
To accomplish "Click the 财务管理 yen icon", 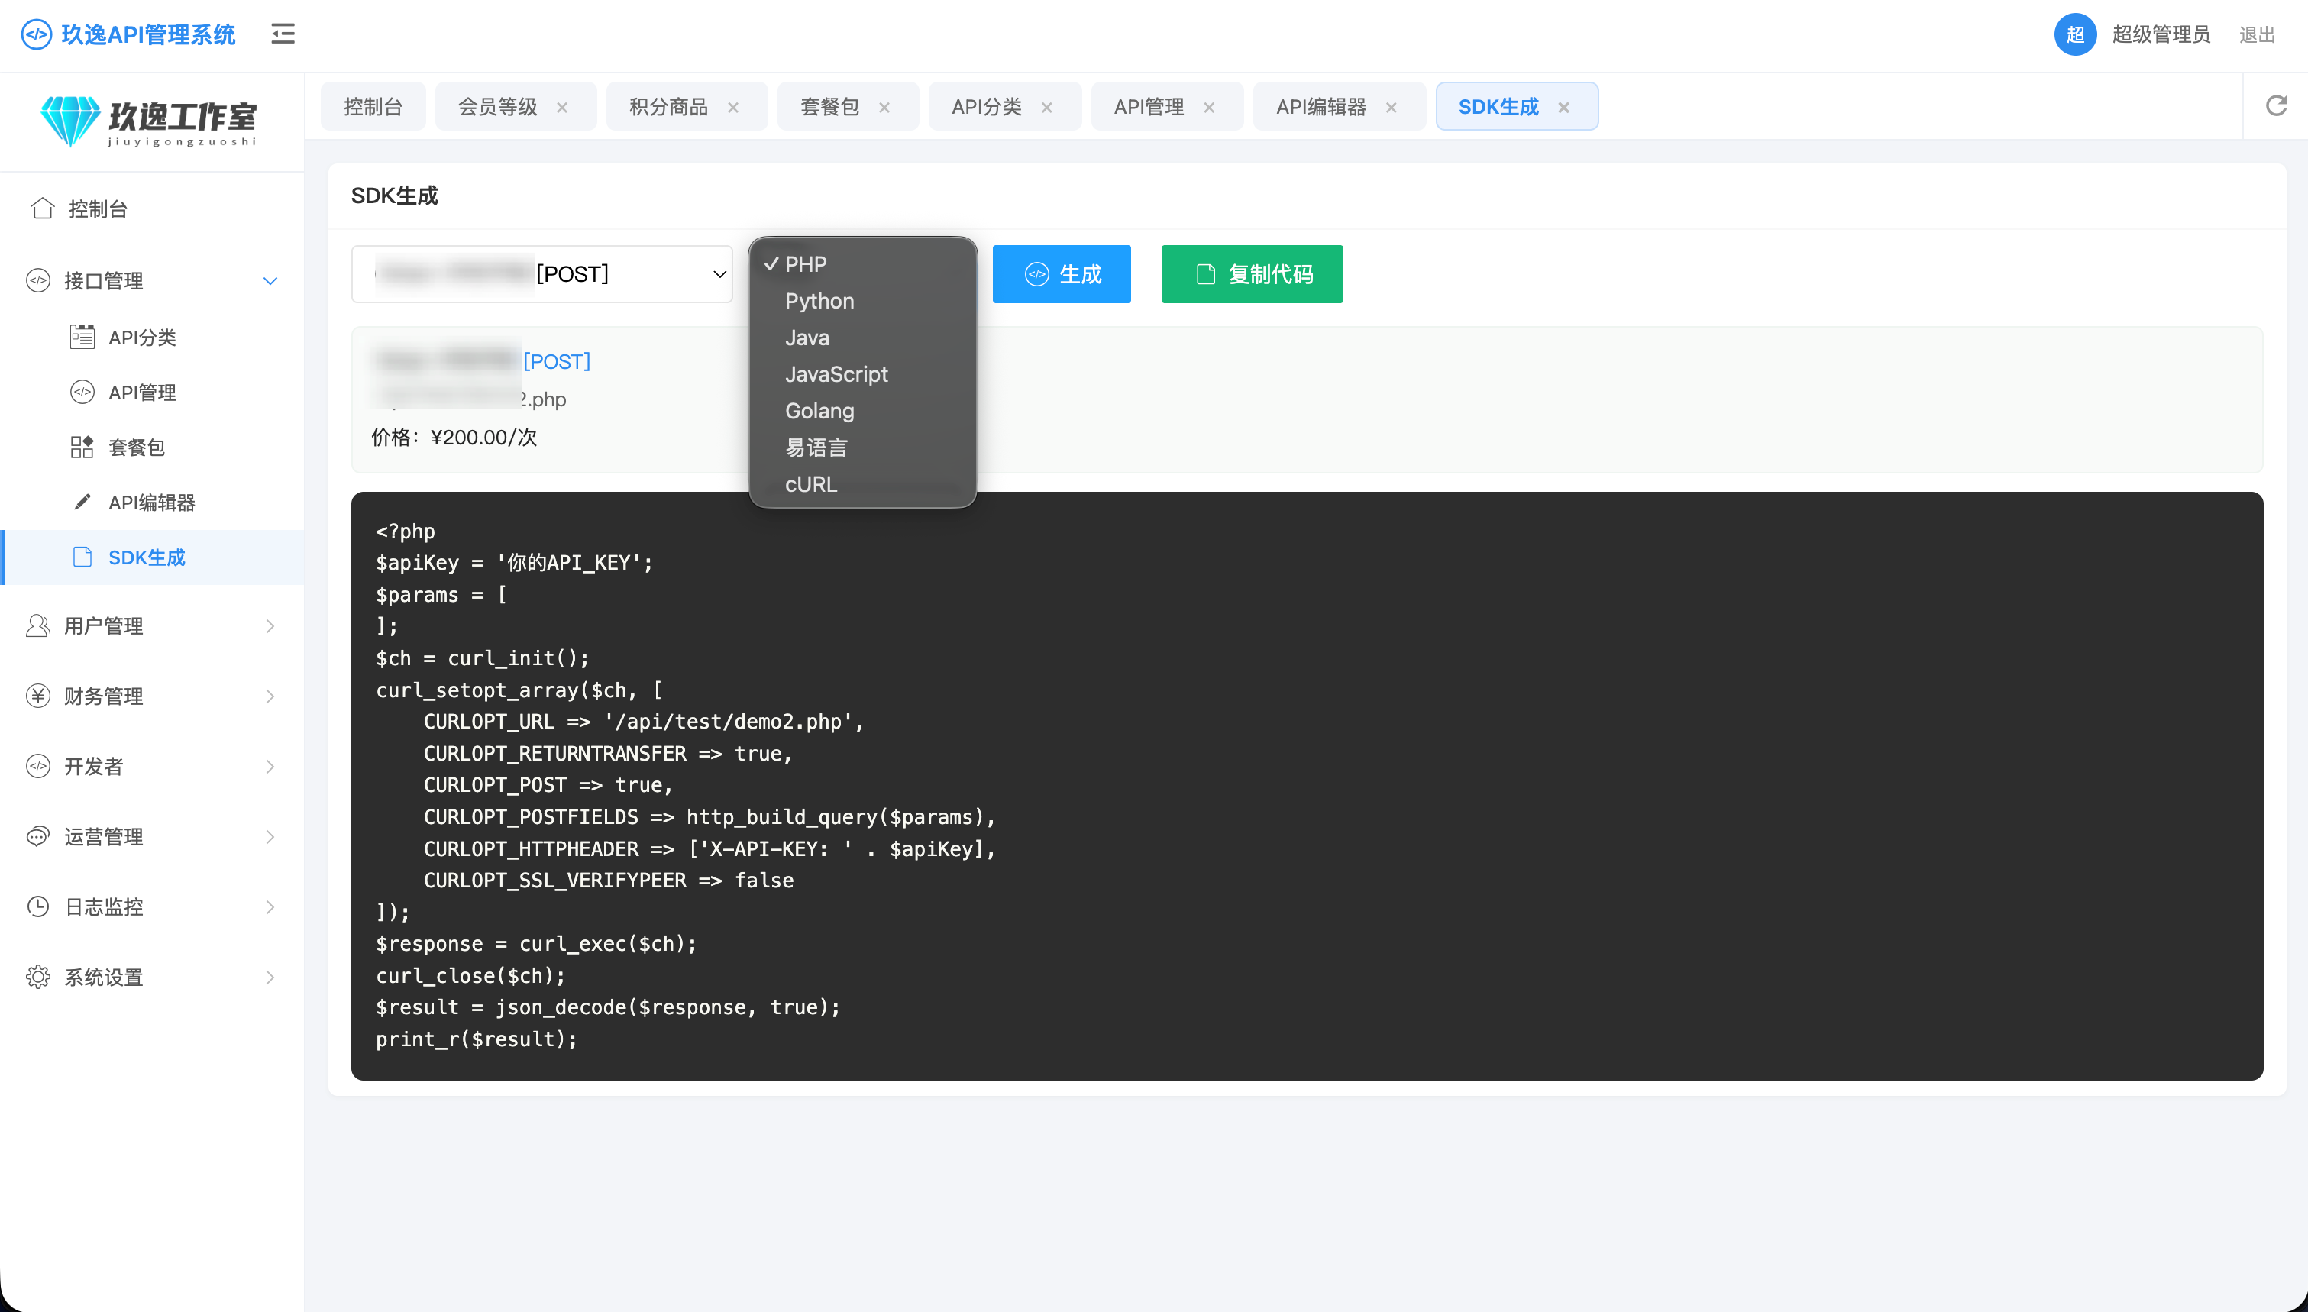I will (x=38, y=696).
